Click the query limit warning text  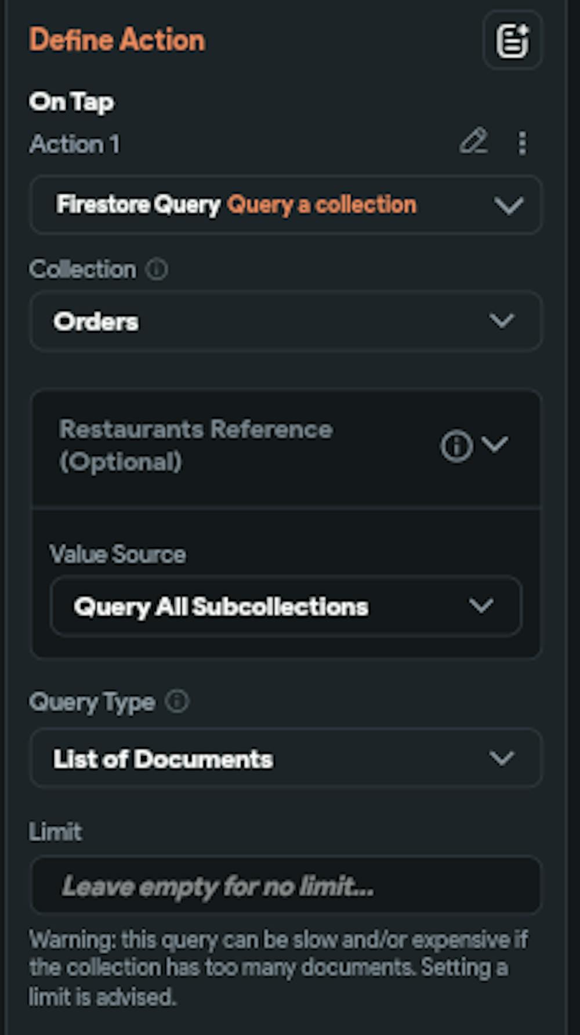[278, 967]
